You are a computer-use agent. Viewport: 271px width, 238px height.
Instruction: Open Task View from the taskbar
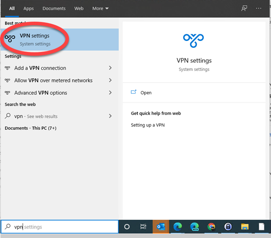pyautogui.click(x=143, y=227)
